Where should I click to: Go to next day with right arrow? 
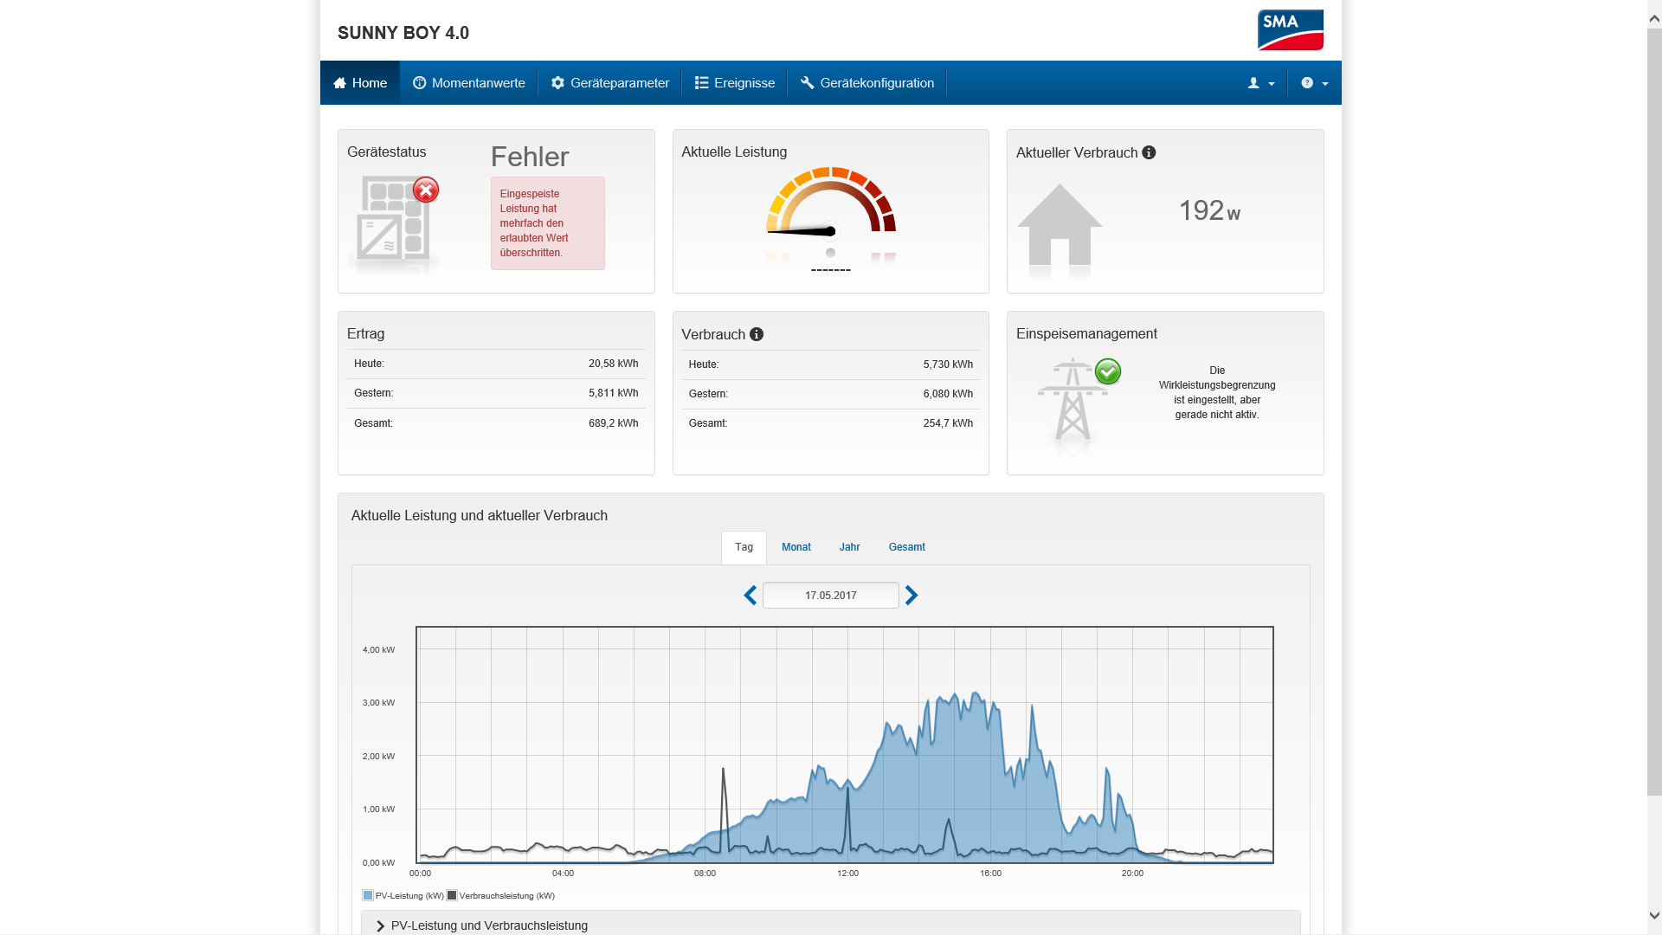(x=912, y=596)
